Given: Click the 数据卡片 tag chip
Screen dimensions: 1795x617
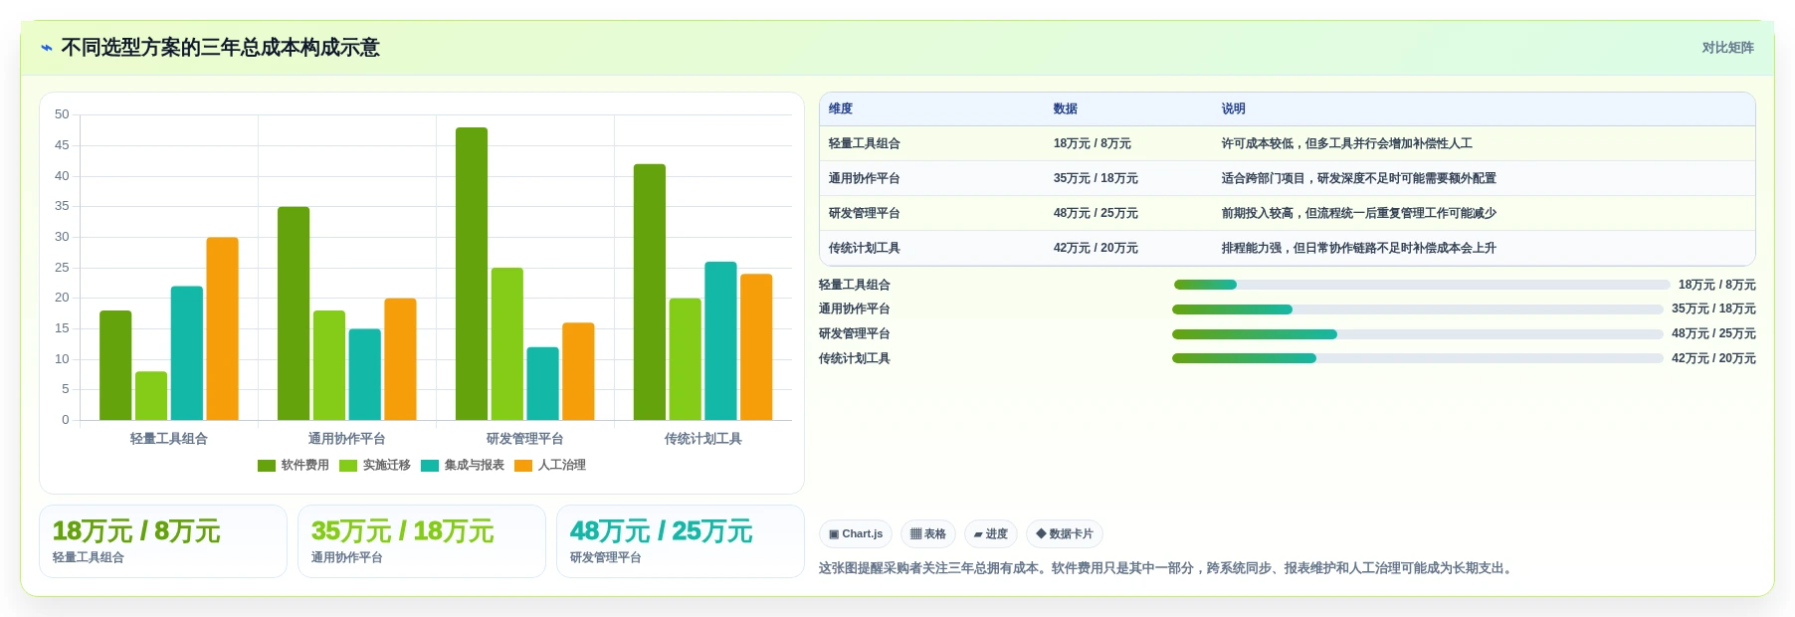Looking at the screenshot, I should pos(1065,534).
